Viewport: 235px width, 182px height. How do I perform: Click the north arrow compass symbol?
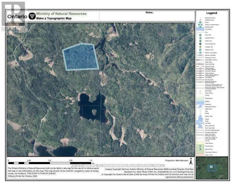click(x=191, y=161)
